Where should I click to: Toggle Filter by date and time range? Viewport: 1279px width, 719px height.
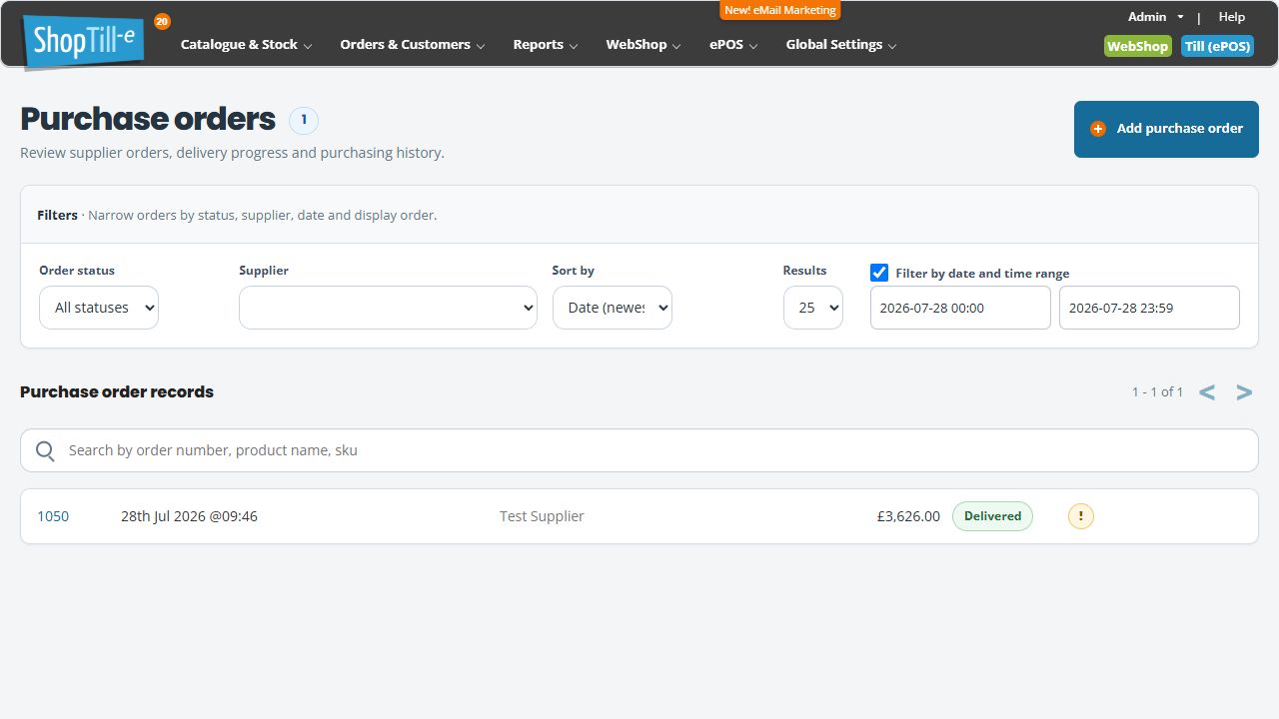pyautogui.click(x=879, y=273)
